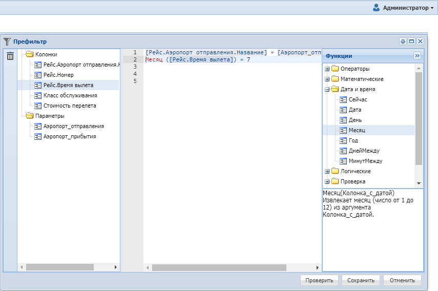Click the funnel icon beside Префильтр

[7, 41]
